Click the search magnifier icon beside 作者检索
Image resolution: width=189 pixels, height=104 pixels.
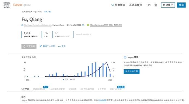pyautogui.click(x=113, y=5)
